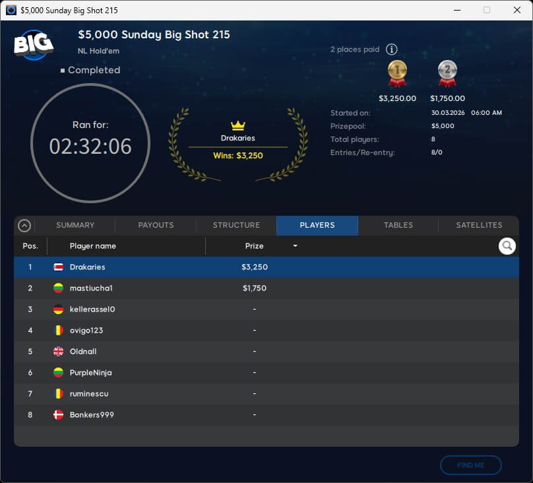
Task: Collapse the panel with the circled chevron
Action: [x=24, y=226]
